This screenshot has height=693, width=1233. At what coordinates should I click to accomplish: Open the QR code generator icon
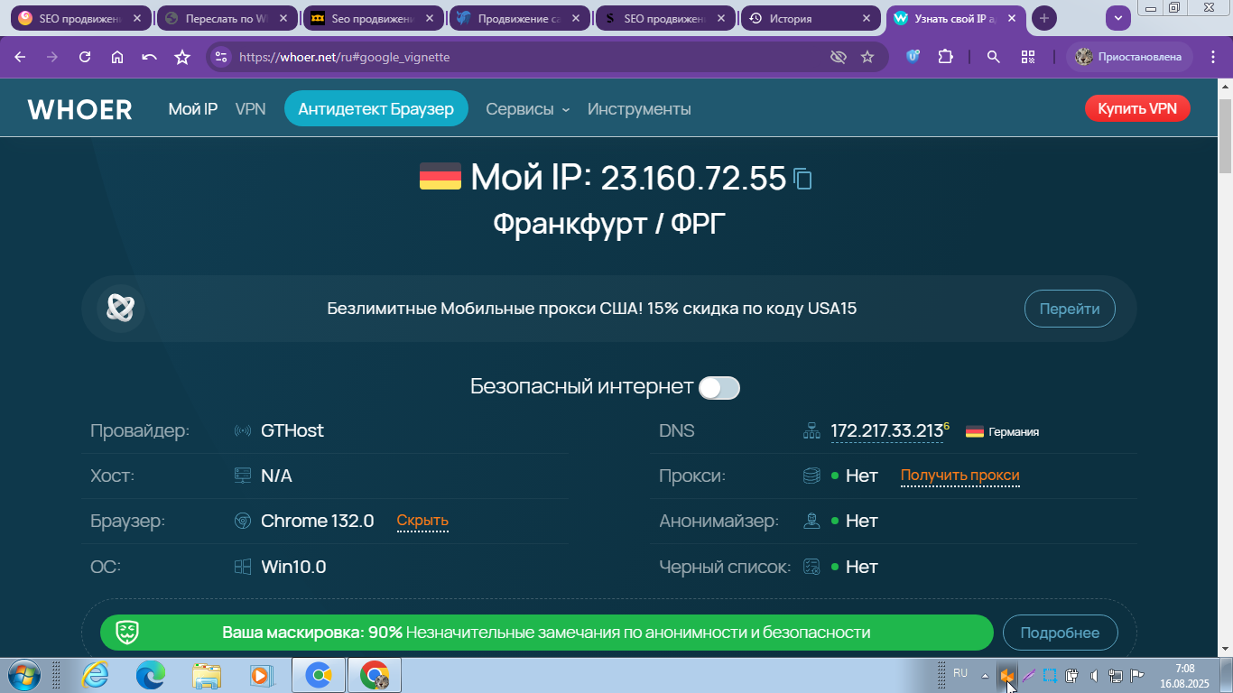[1028, 57]
